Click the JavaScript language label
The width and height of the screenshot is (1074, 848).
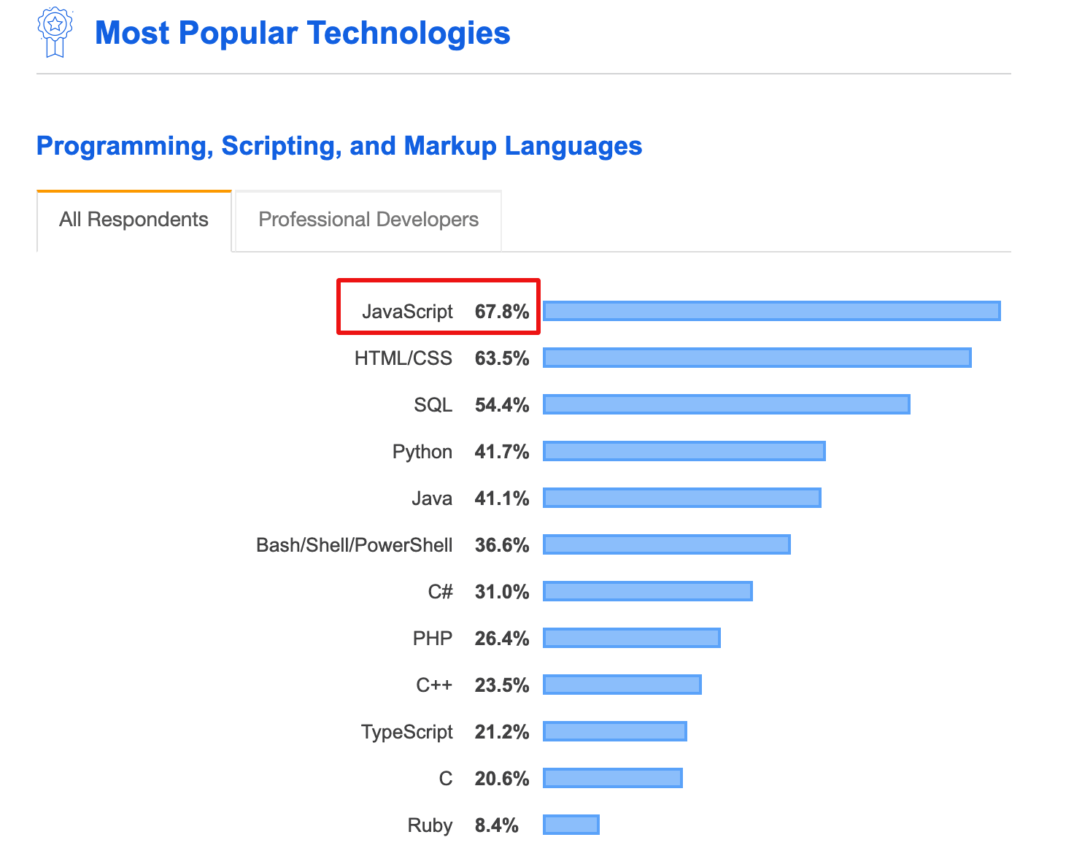click(x=407, y=312)
